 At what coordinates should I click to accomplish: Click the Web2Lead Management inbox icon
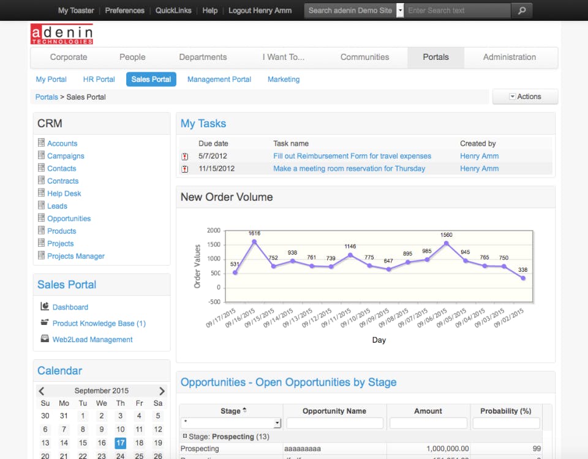pyautogui.click(x=45, y=339)
